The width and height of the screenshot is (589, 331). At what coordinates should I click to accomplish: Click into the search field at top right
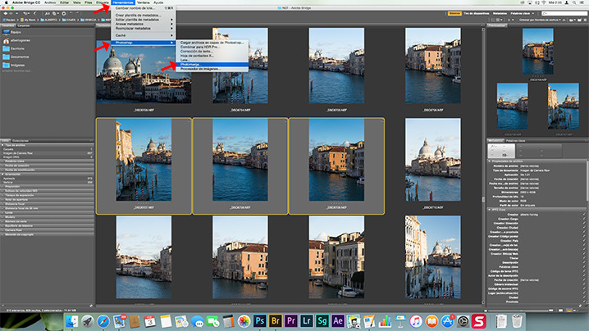click(x=564, y=13)
